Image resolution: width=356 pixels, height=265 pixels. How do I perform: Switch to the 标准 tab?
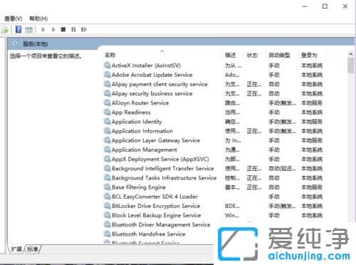pos(33,249)
